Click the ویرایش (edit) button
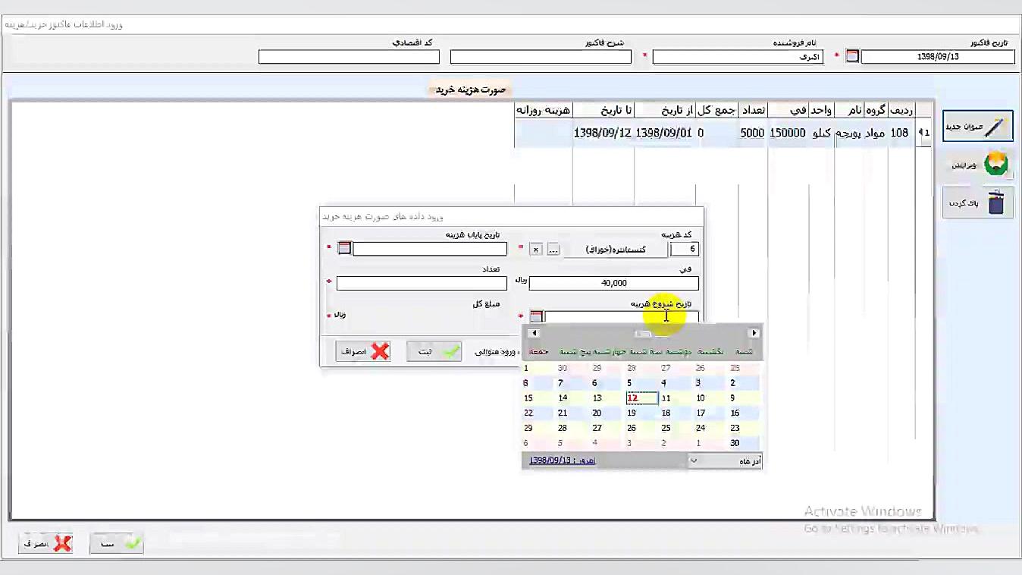Image resolution: width=1022 pixels, height=575 pixels. tap(978, 165)
